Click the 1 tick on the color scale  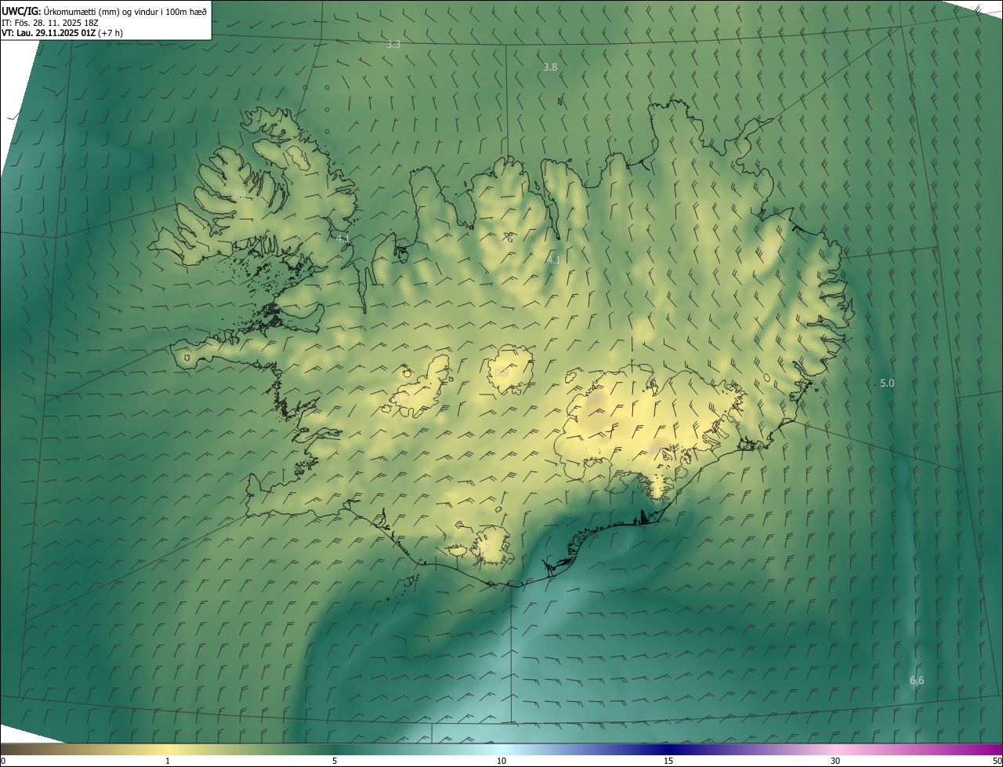(x=168, y=762)
